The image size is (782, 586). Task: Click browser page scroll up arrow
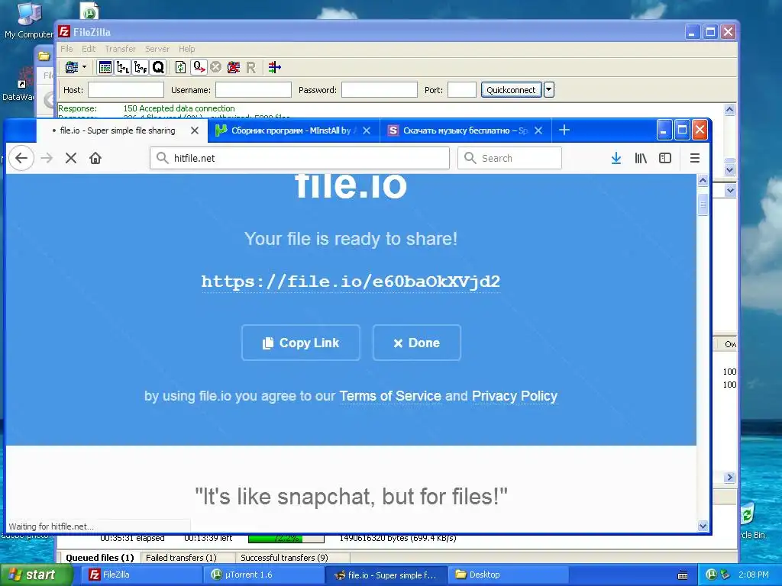(x=703, y=180)
